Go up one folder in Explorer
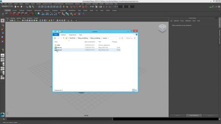The image size is (221, 124). [x=64, y=38]
